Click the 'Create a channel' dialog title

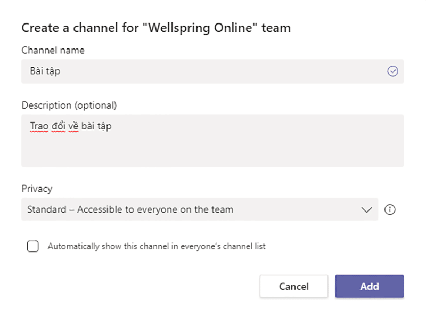(x=156, y=28)
